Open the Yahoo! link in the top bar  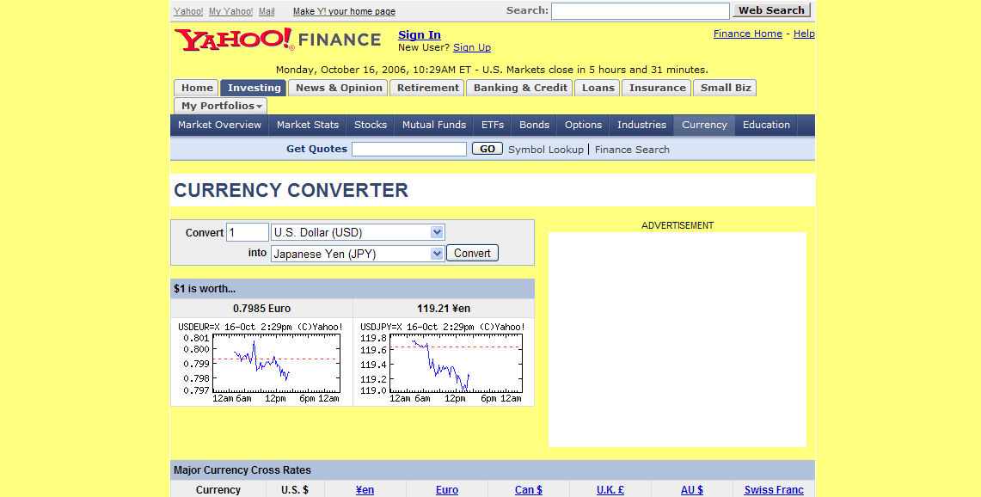click(x=188, y=11)
